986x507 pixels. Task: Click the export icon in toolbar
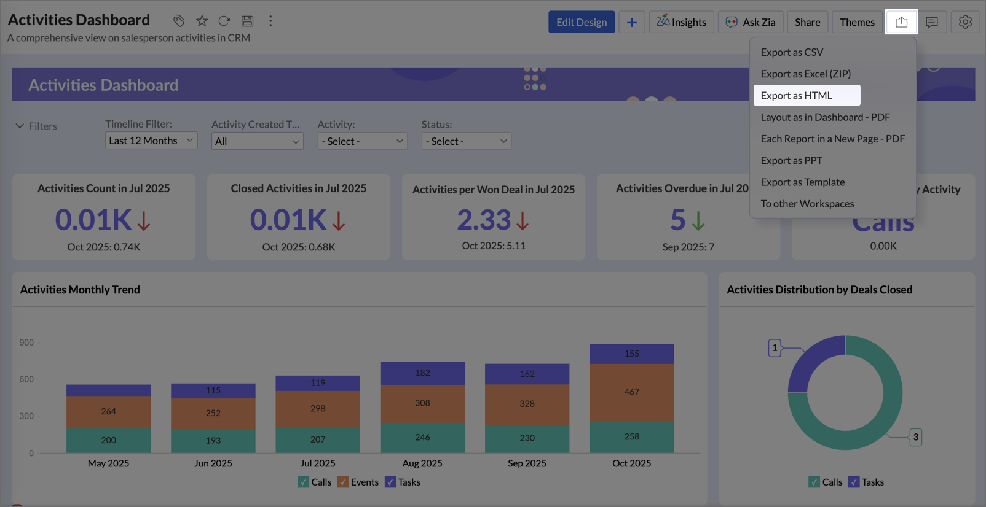[901, 22]
